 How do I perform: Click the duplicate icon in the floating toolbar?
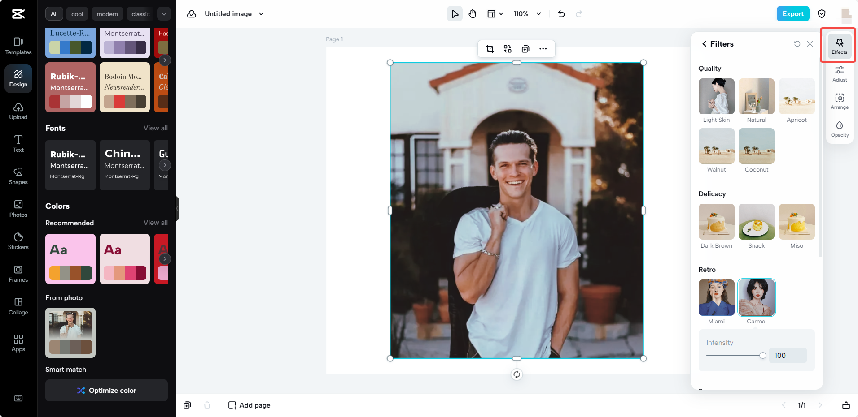525,49
